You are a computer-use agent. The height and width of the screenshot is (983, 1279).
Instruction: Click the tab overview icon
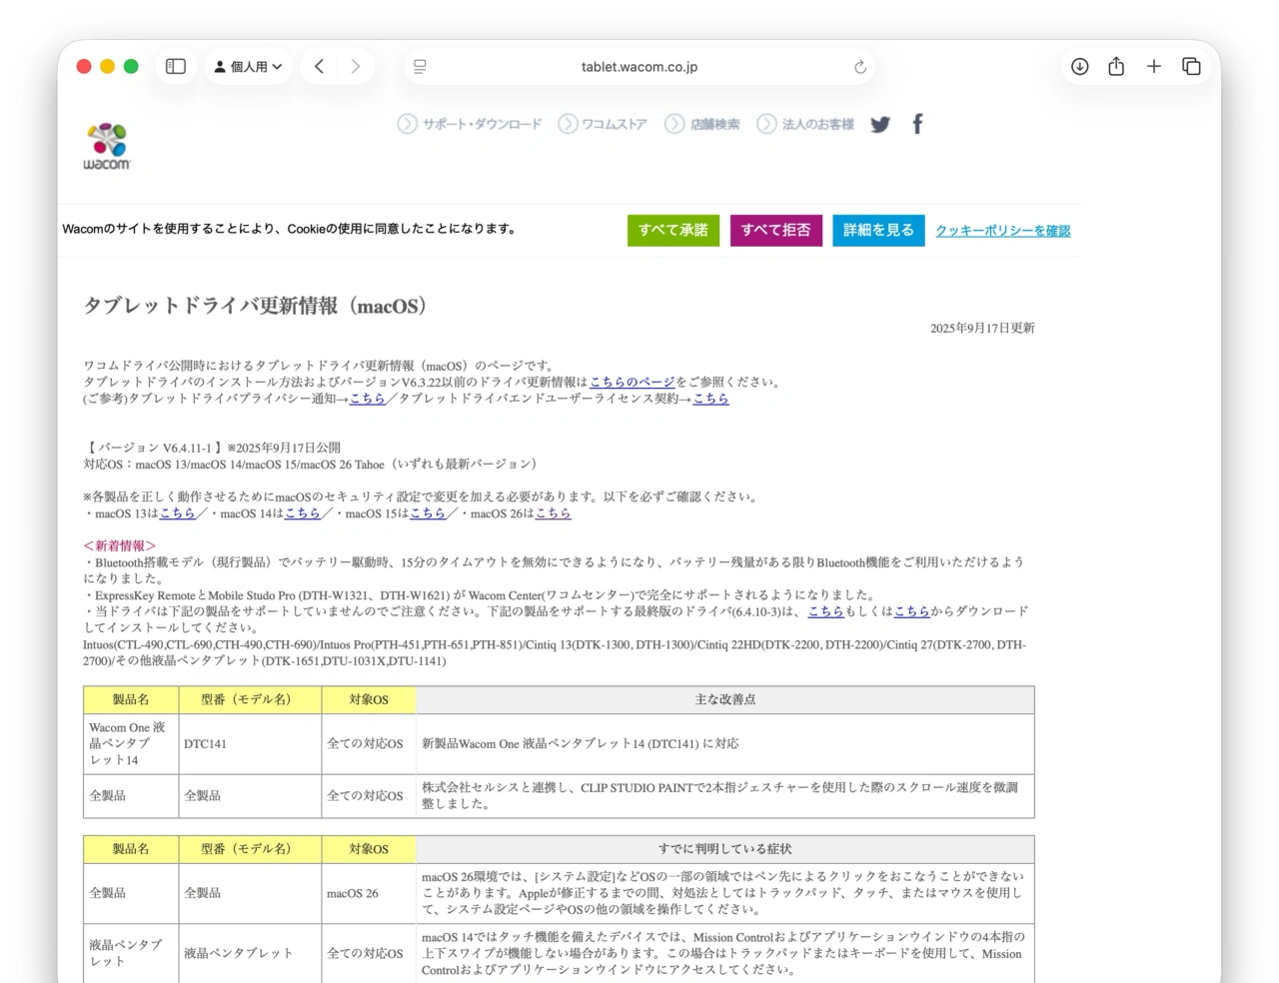pyautogui.click(x=1191, y=66)
